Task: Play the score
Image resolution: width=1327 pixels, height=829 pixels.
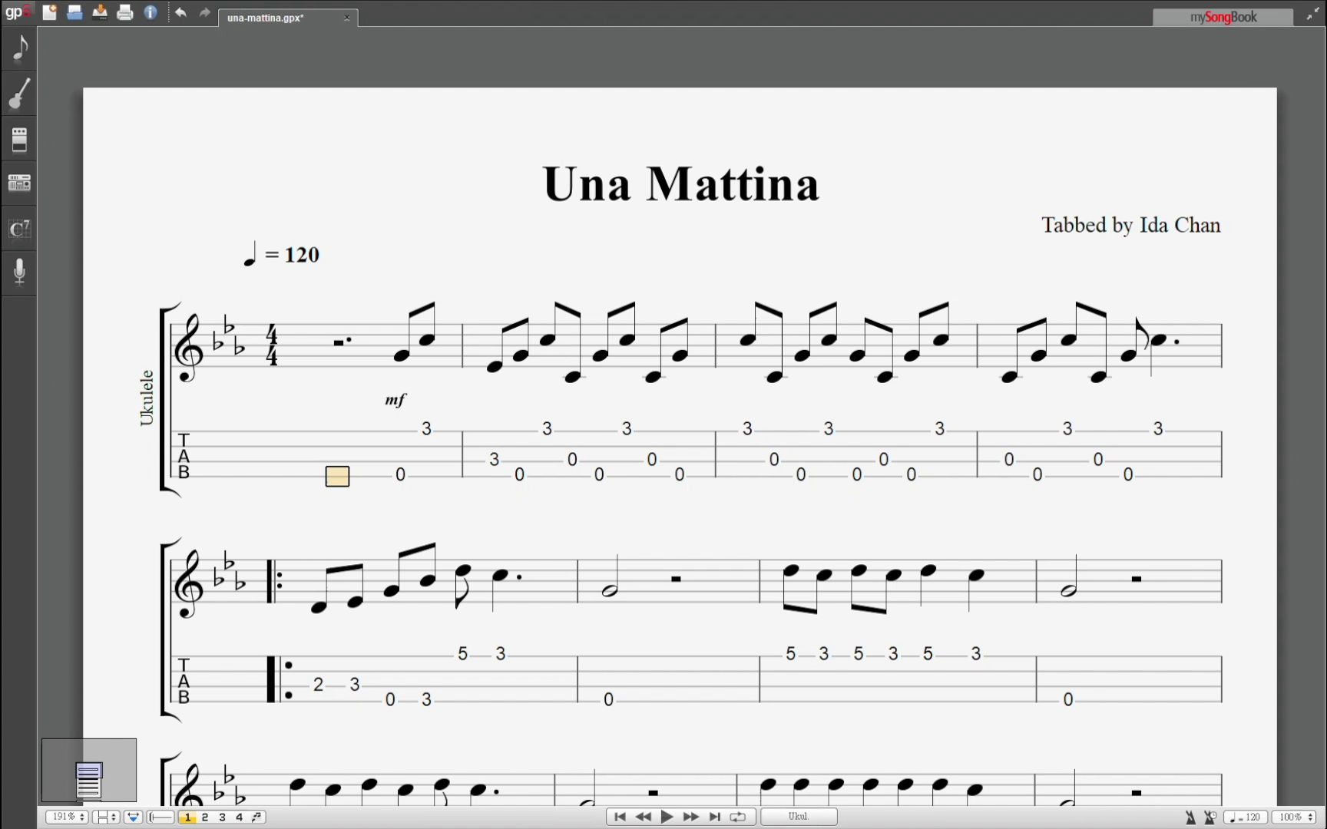Action: coord(667,817)
